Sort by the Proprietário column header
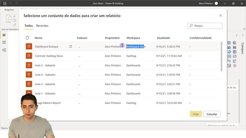246x138 pixels. click(x=112, y=38)
